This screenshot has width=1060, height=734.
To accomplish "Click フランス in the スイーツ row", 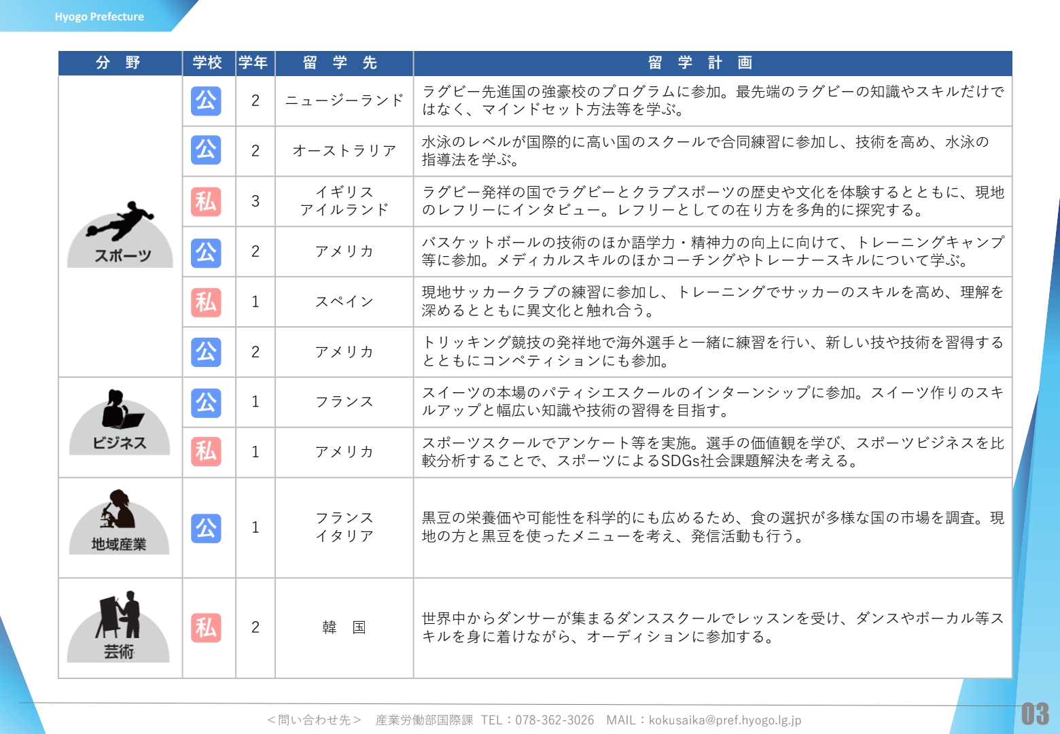I will pyautogui.click(x=344, y=402).
